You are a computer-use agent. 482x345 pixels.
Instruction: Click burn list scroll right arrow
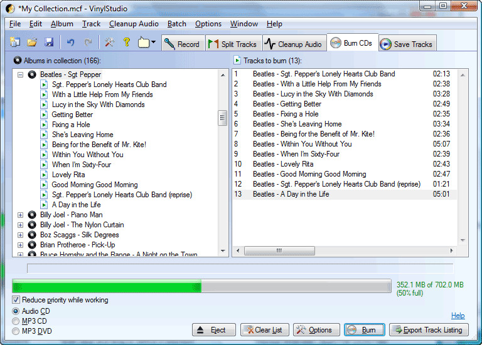[451, 250]
